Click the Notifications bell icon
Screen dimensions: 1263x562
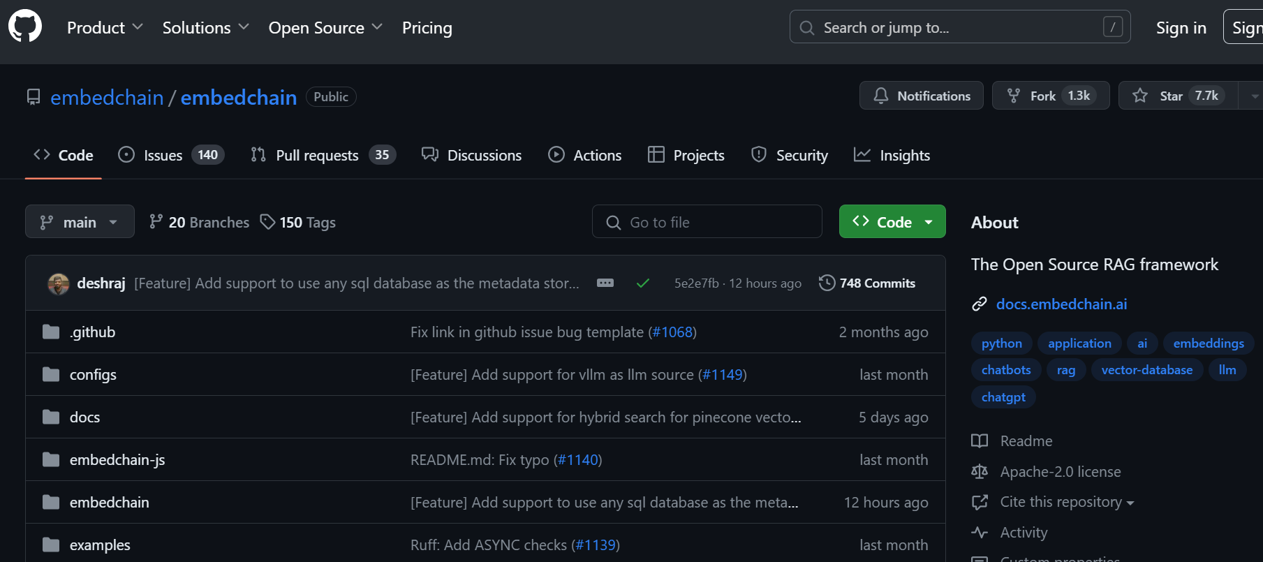tap(881, 96)
